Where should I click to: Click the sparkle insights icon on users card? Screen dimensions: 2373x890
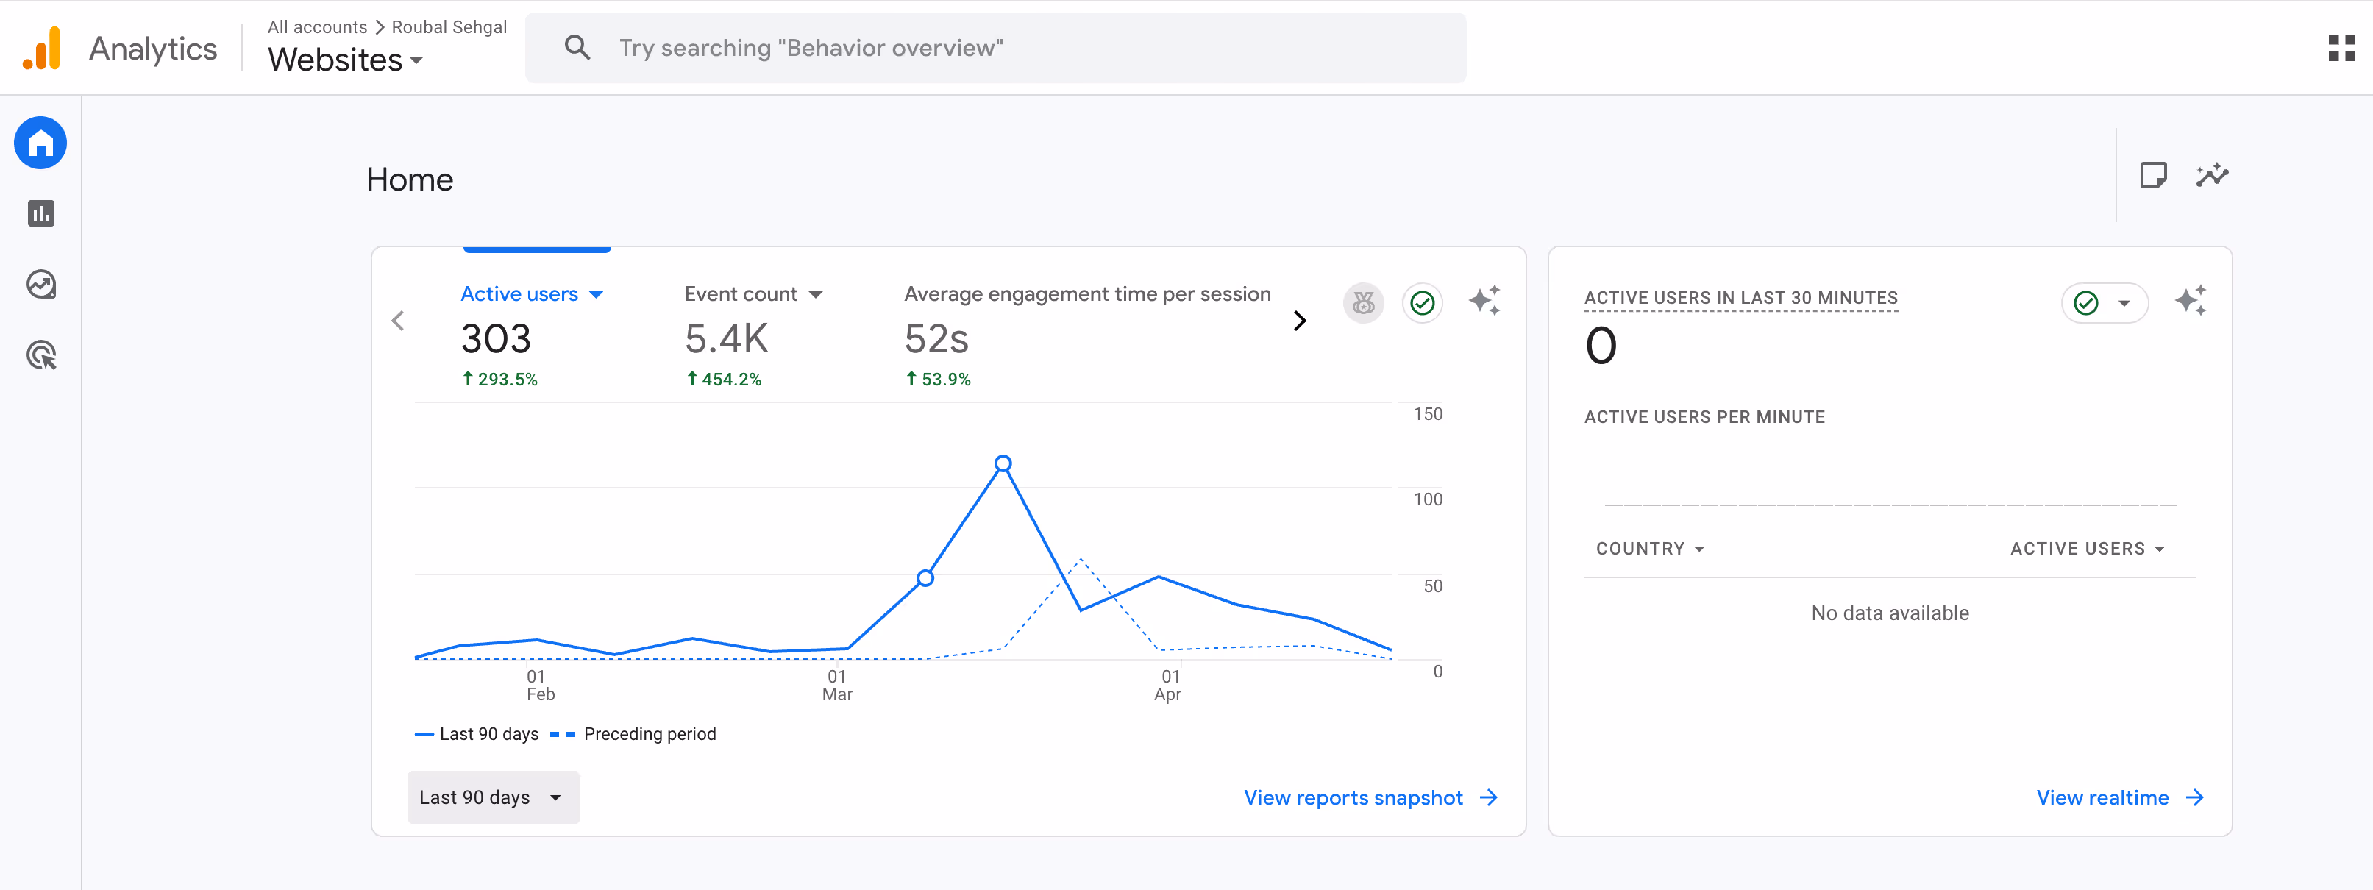coord(1483,302)
